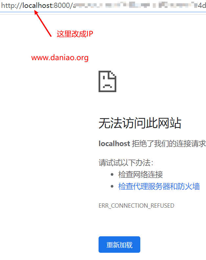Click the bullet before the proxy firewall link
This screenshot has height=260, width=206.
click(112, 186)
